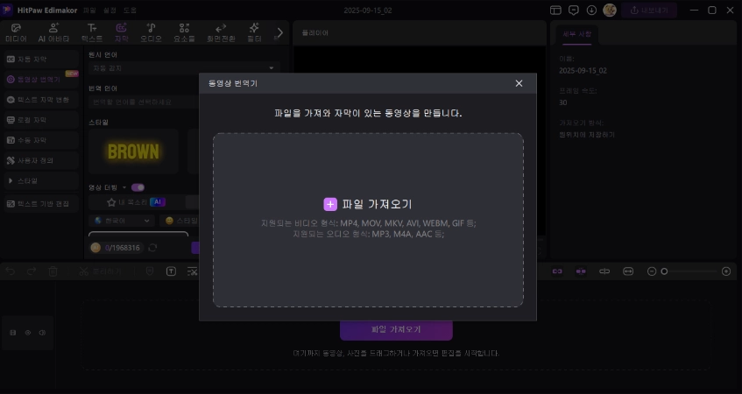Viewport: 742px width, 394px height.
Task: Toggle the 영상 더빙 dubbing switch
Action: (x=138, y=186)
